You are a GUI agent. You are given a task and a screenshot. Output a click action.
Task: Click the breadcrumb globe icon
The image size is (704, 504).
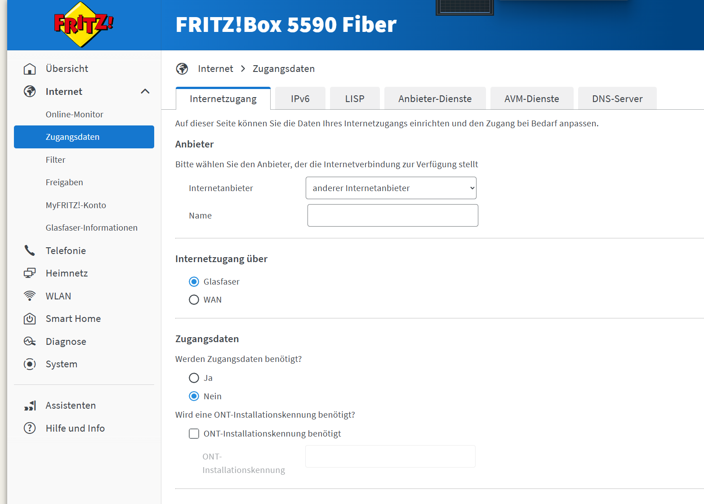[x=182, y=69]
